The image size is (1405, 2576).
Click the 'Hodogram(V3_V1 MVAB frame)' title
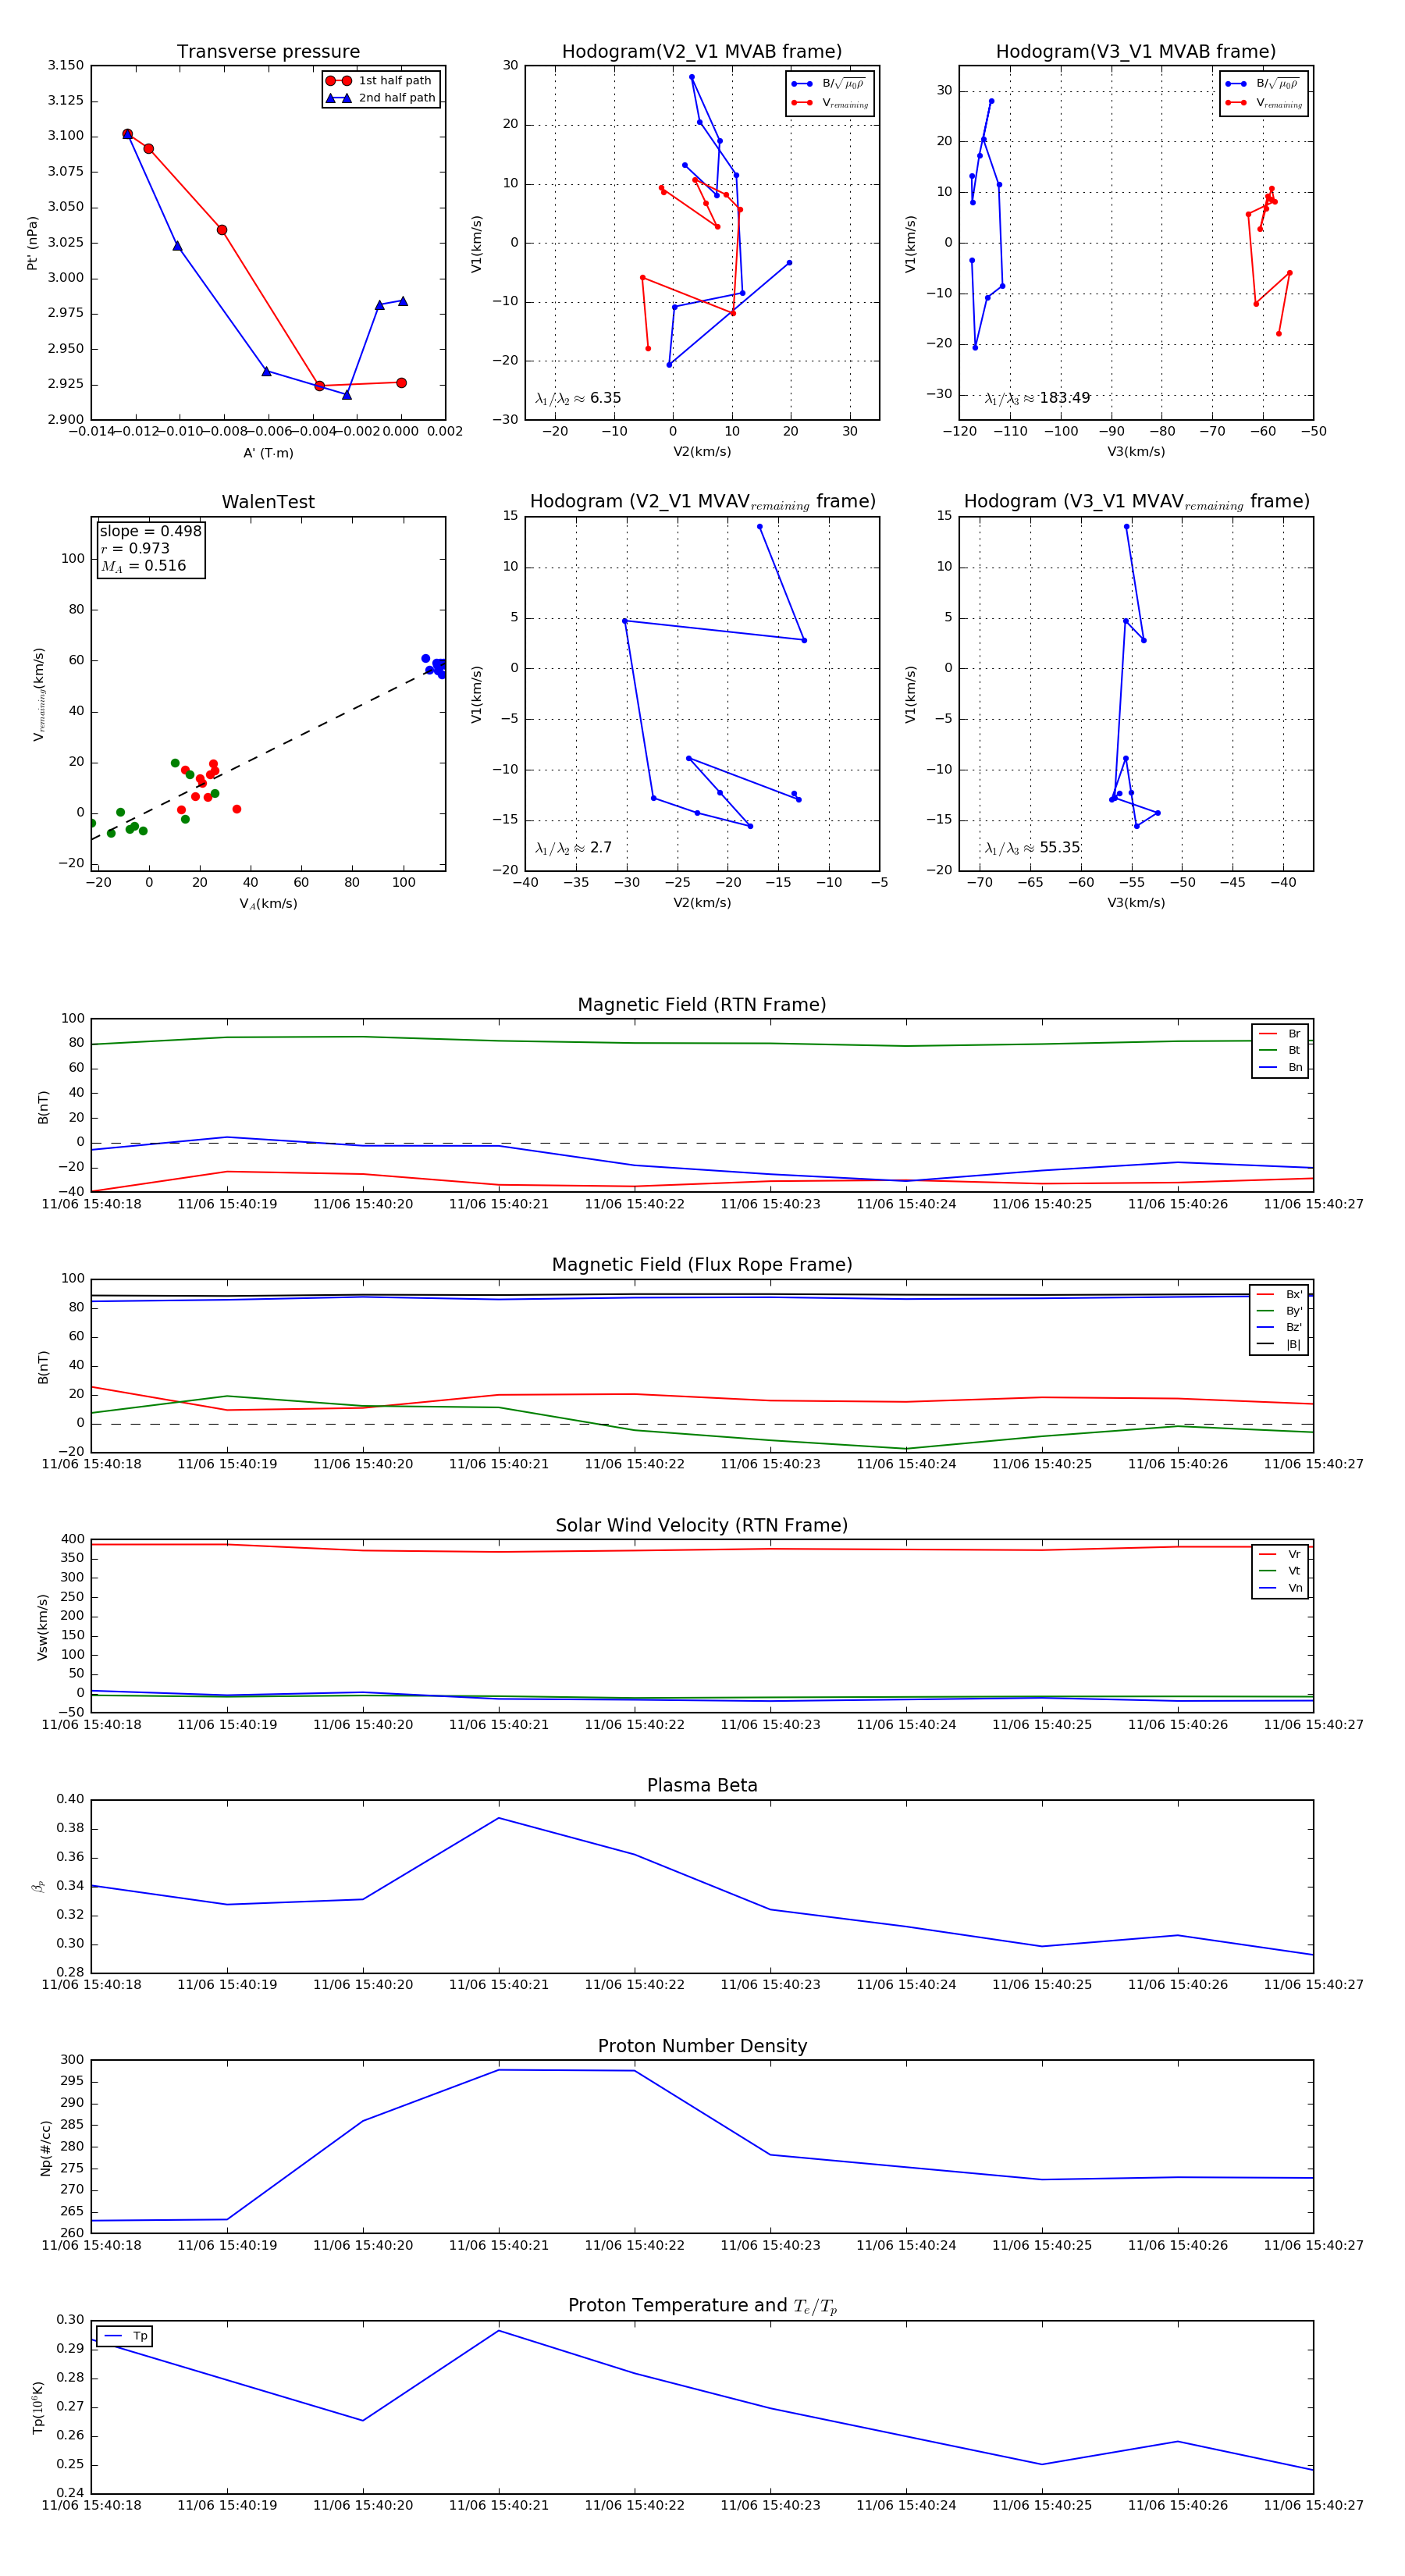coord(1136,52)
